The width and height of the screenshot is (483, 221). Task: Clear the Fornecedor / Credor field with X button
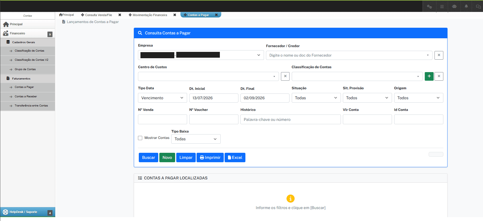pyautogui.click(x=439, y=55)
